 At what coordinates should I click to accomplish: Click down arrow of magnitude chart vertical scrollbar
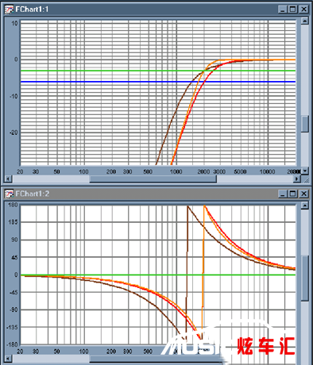point(305,171)
